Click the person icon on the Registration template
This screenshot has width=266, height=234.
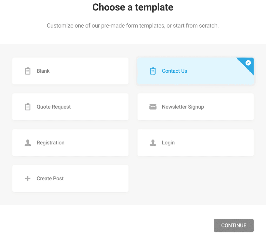(28, 143)
